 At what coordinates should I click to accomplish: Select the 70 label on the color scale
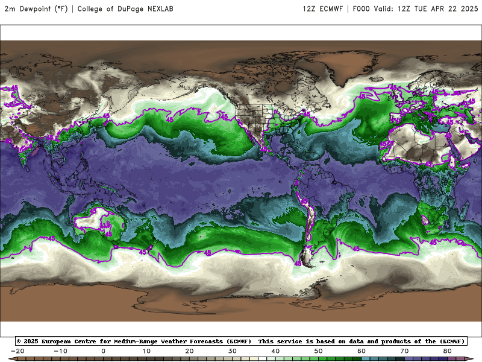[404, 351]
